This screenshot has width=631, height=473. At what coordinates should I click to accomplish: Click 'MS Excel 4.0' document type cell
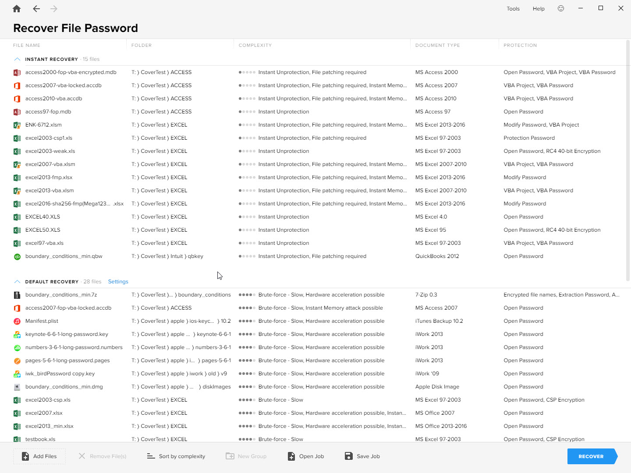pos(431,217)
